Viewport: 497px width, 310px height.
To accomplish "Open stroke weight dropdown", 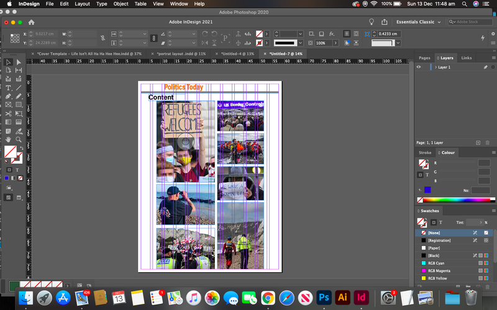I will click(301, 34).
